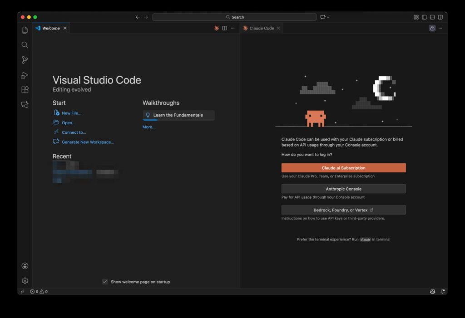Screen dimensions: 465x318
Task: Open the chat dropdown arrow in title bar
Action: [328, 17]
